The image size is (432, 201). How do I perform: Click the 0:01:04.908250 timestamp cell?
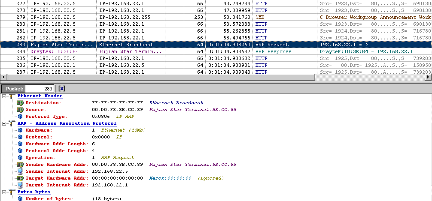pyautogui.click(x=229, y=45)
